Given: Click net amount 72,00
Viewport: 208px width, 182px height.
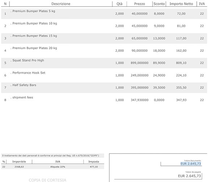Looking at the screenshot, I should 181,14.
